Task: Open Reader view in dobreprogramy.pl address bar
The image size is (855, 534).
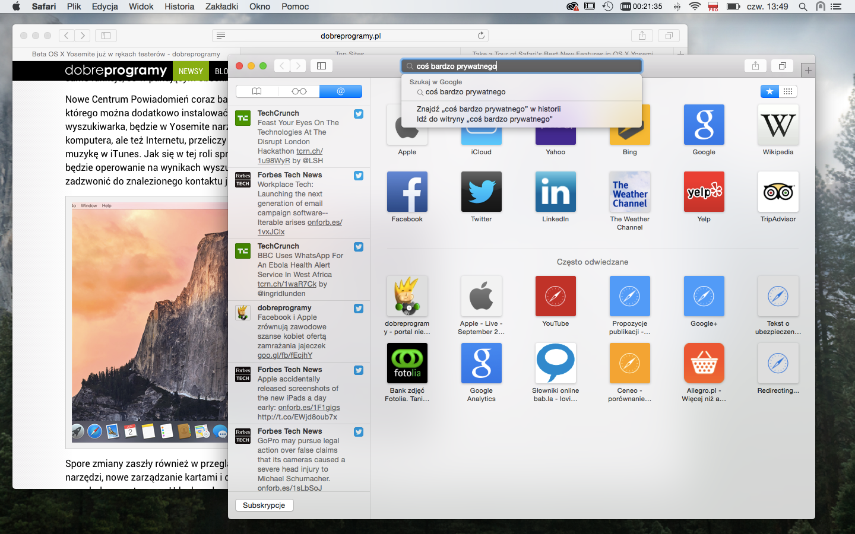Action: [x=221, y=36]
